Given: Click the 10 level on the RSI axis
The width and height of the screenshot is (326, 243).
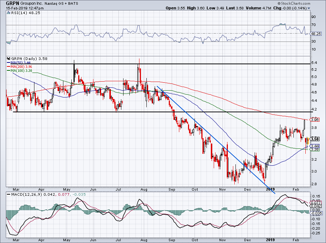Looking at the screenshot, I should pos(313,49).
